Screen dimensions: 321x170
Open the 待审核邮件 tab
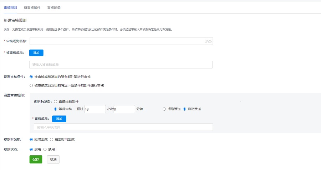(x=32, y=7)
